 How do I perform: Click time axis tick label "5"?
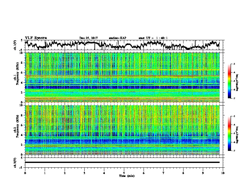(x=124, y=173)
